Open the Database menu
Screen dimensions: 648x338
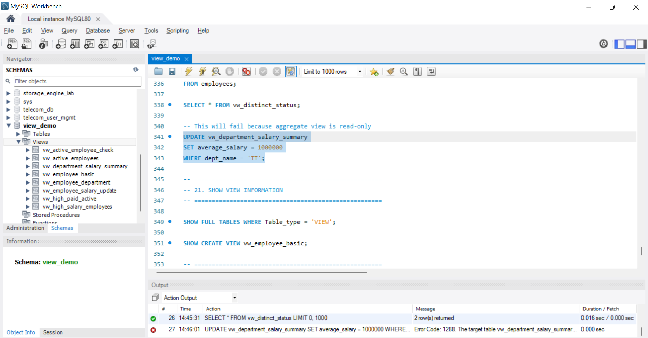(x=98, y=30)
